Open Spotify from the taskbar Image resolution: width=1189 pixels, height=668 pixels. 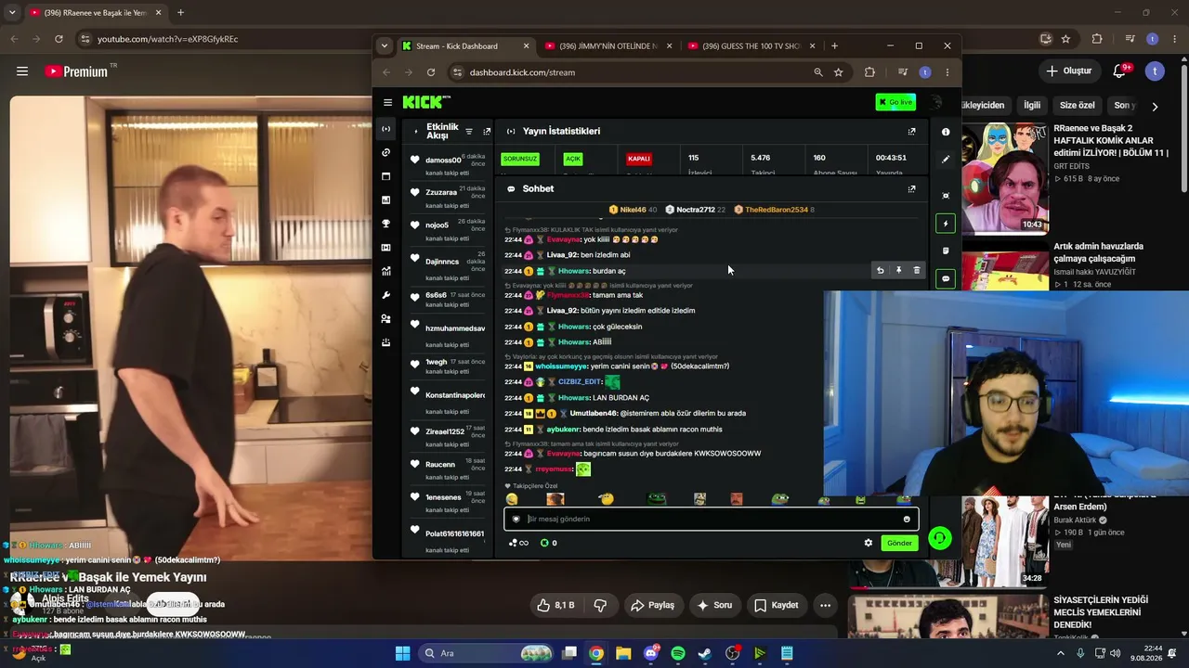(x=678, y=653)
